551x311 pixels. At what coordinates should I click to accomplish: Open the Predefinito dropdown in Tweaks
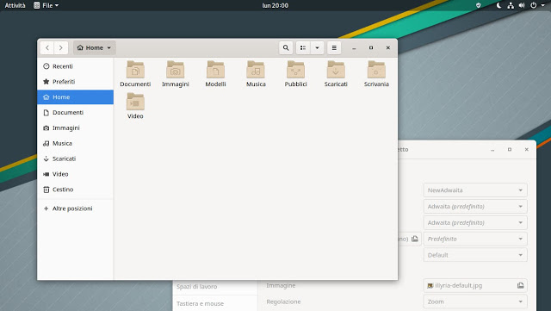475,239
